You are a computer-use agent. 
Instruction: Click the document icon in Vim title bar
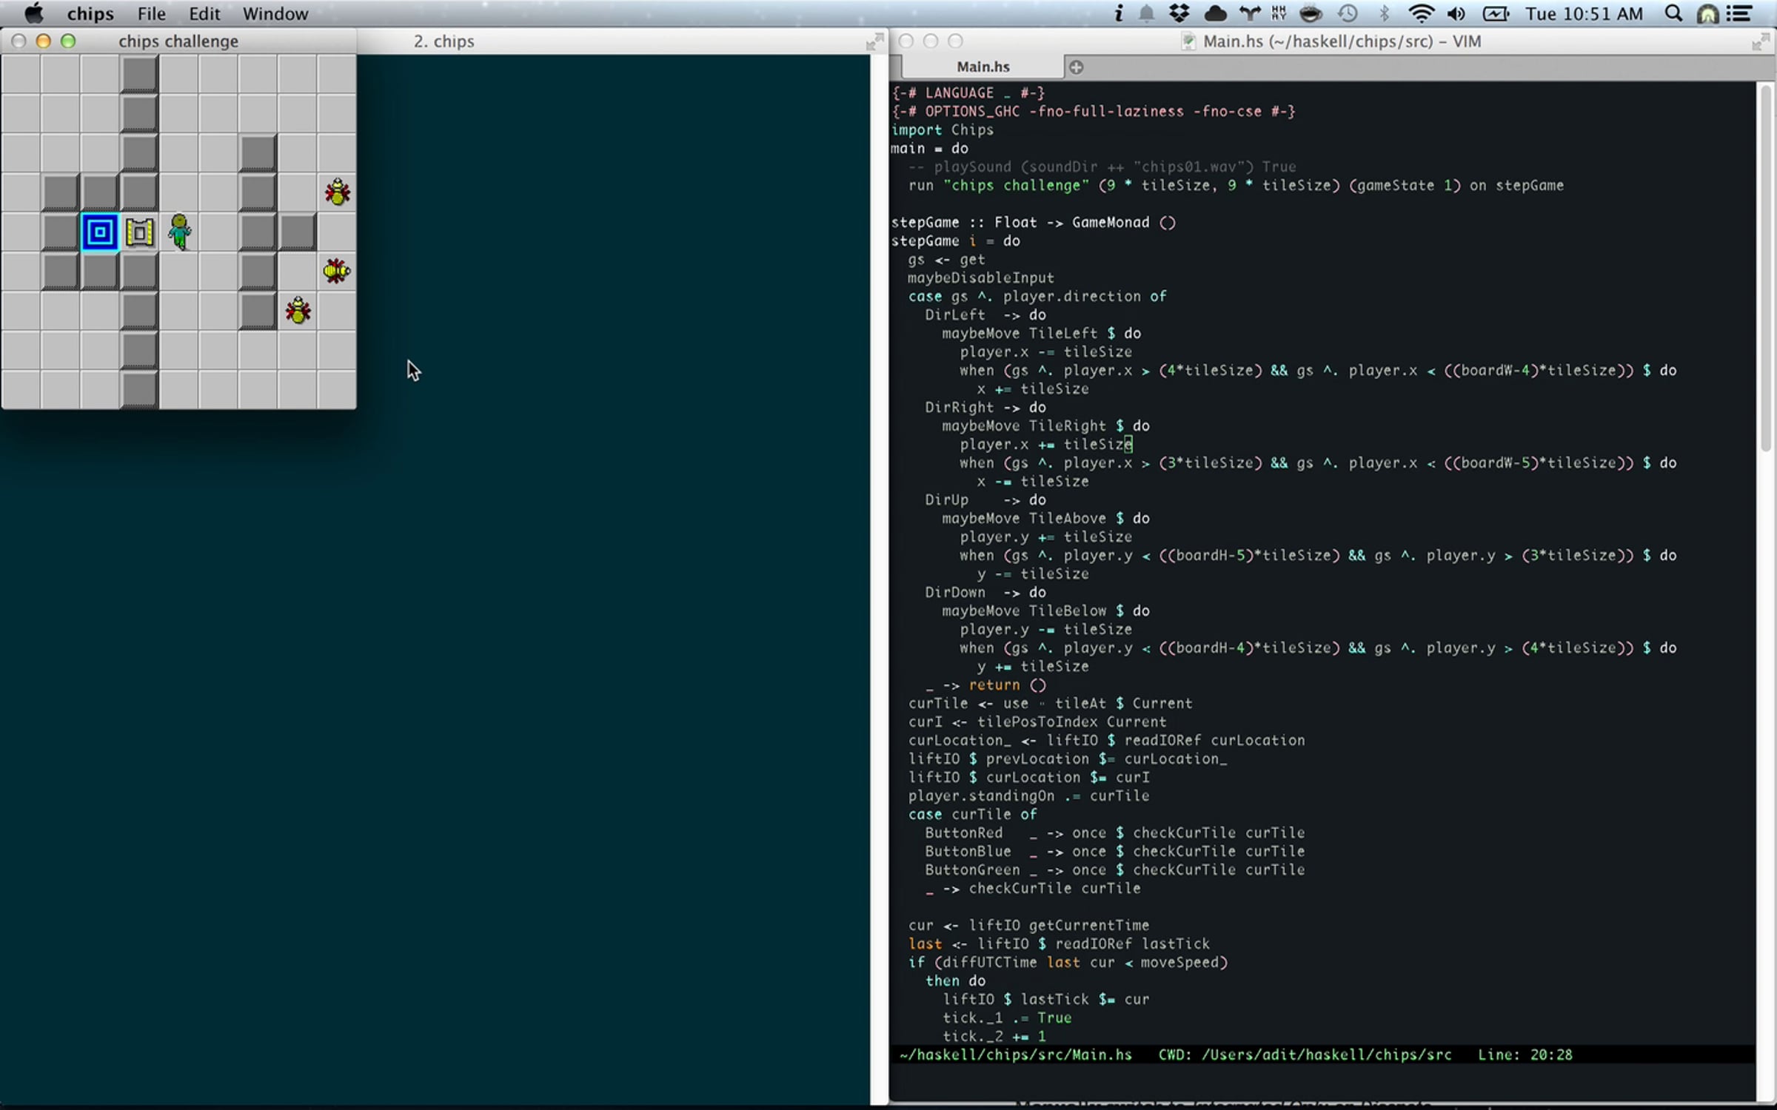pos(1188,41)
